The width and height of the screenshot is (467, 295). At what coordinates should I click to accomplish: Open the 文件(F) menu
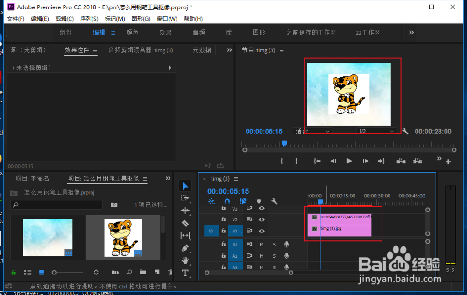click(15, 19)
